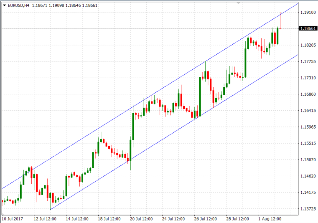Viewport: 318px width, 223px height.
Task: Click the 1.14620 price axis label
Action: 308,176
